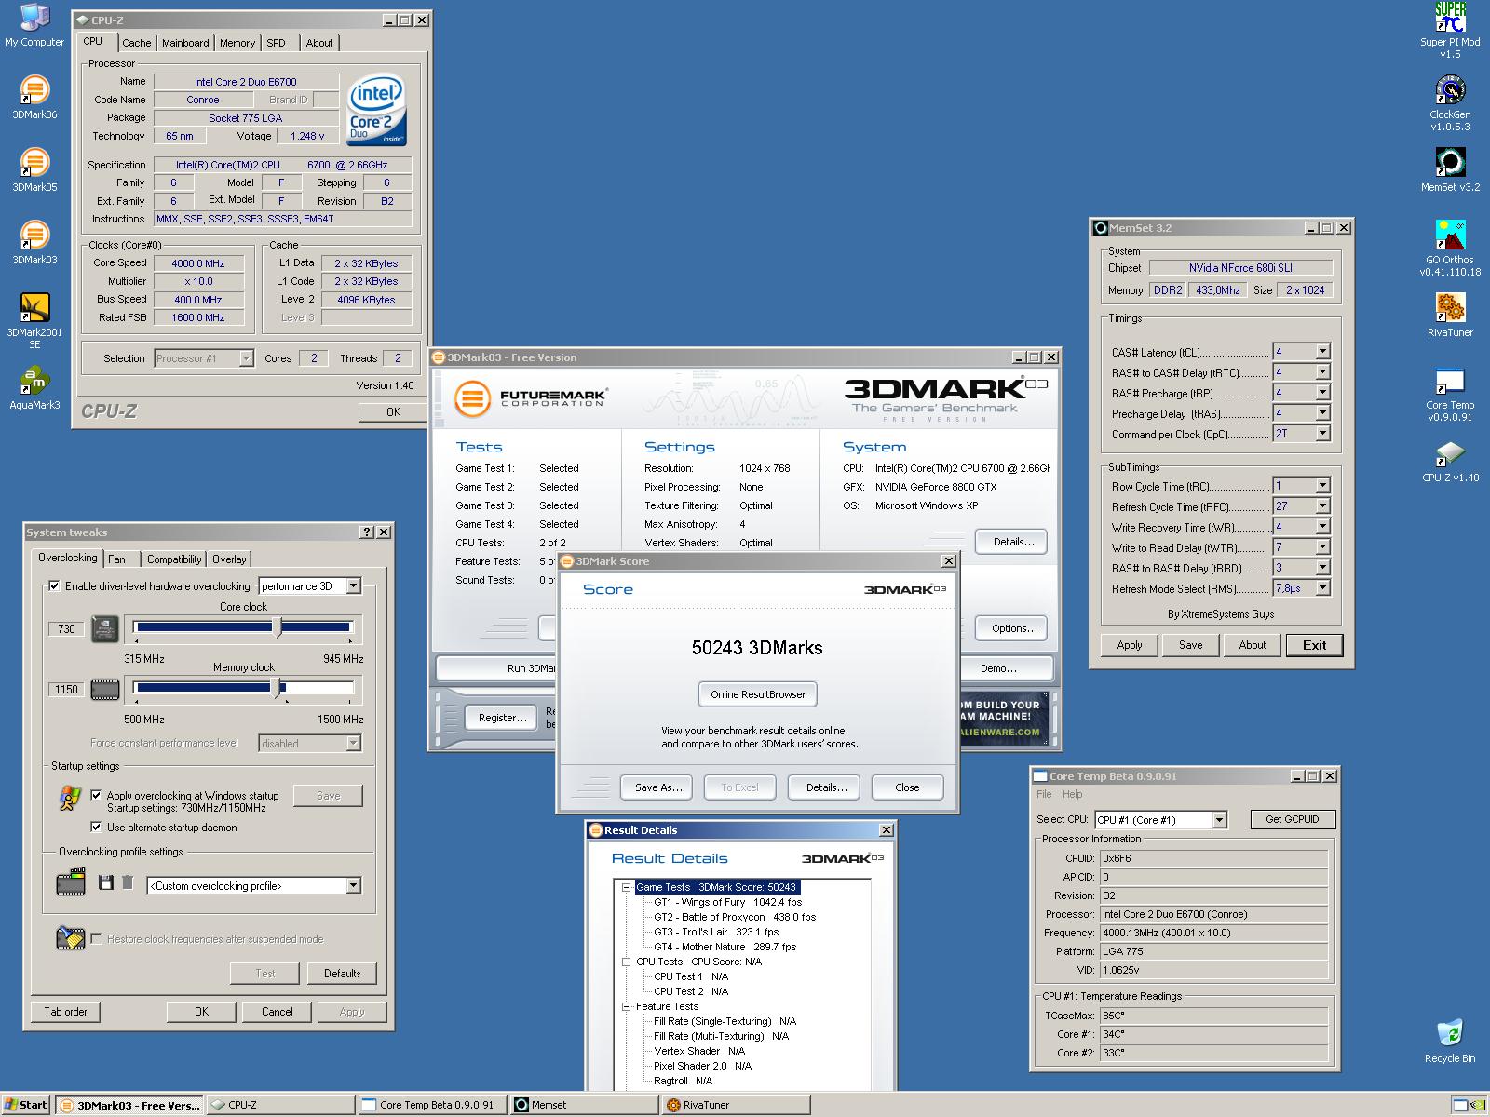Open the CPU-Z v1.40 desktop shortcut
The height and width of the screenshot is (1117, 1490).
tap(1450, 461)
